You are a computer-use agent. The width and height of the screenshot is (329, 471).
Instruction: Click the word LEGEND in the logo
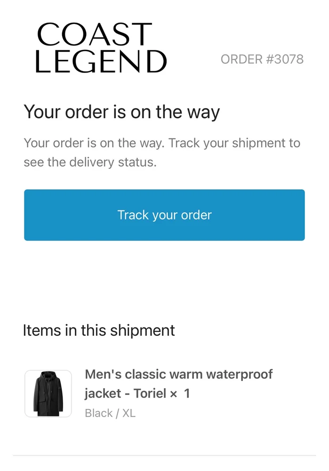(x=101, y=61)
